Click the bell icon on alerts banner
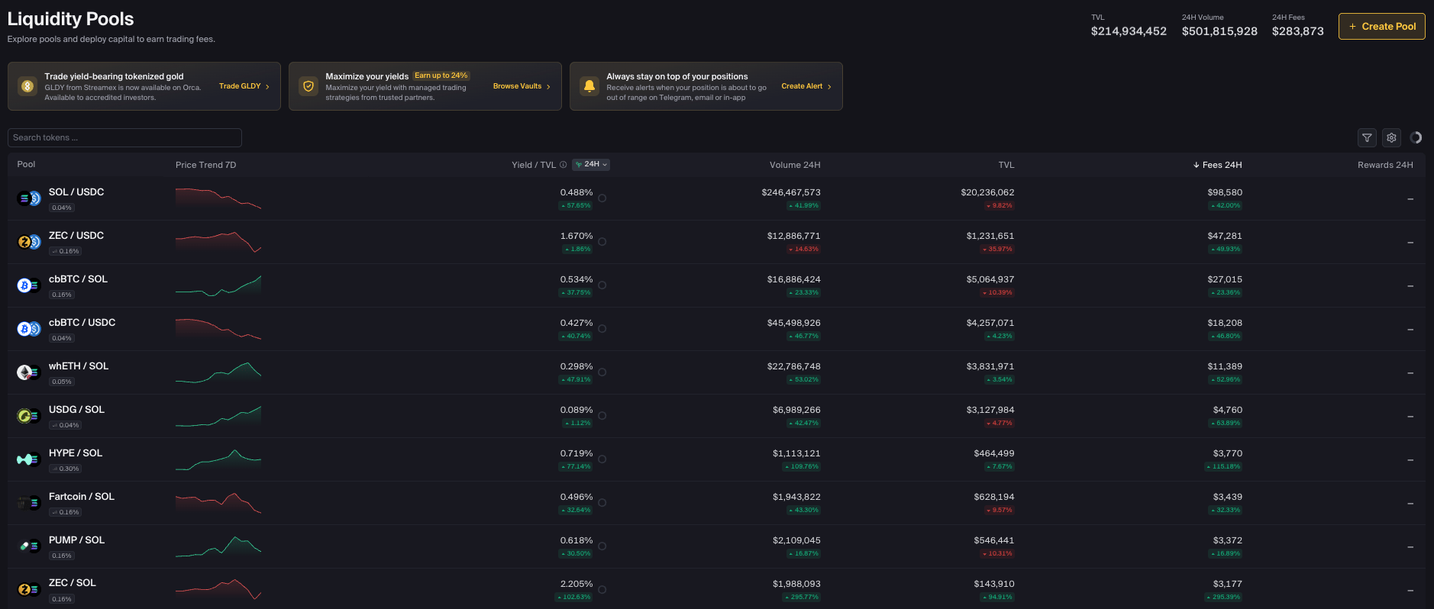Viewport: 1434px width, 609px height. (x=589, y=86)
